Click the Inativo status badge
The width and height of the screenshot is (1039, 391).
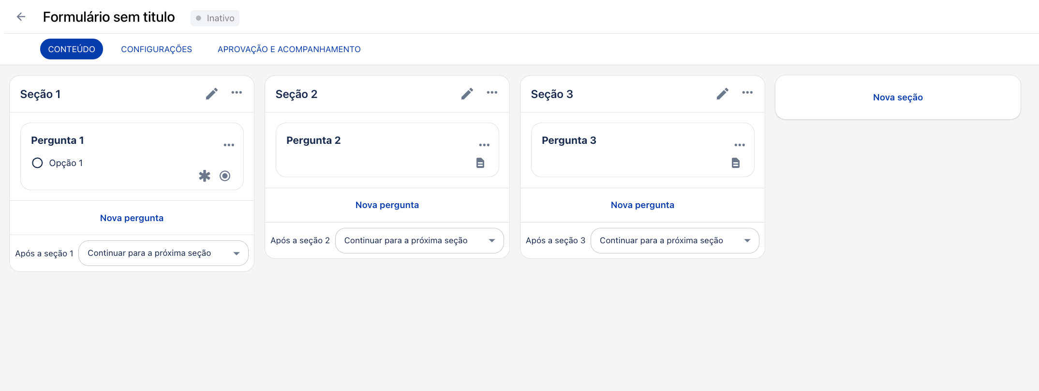point(215,18)
